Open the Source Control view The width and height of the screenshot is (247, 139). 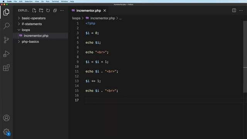click(x=6, y=40)
